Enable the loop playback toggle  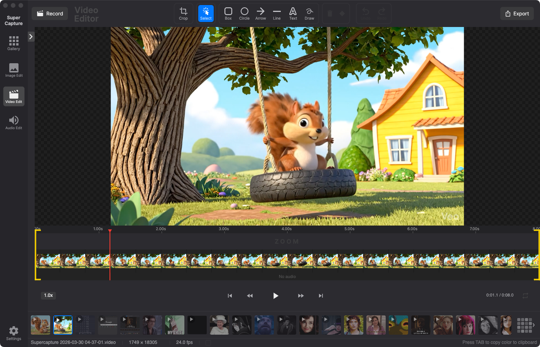tap(525, 295)
